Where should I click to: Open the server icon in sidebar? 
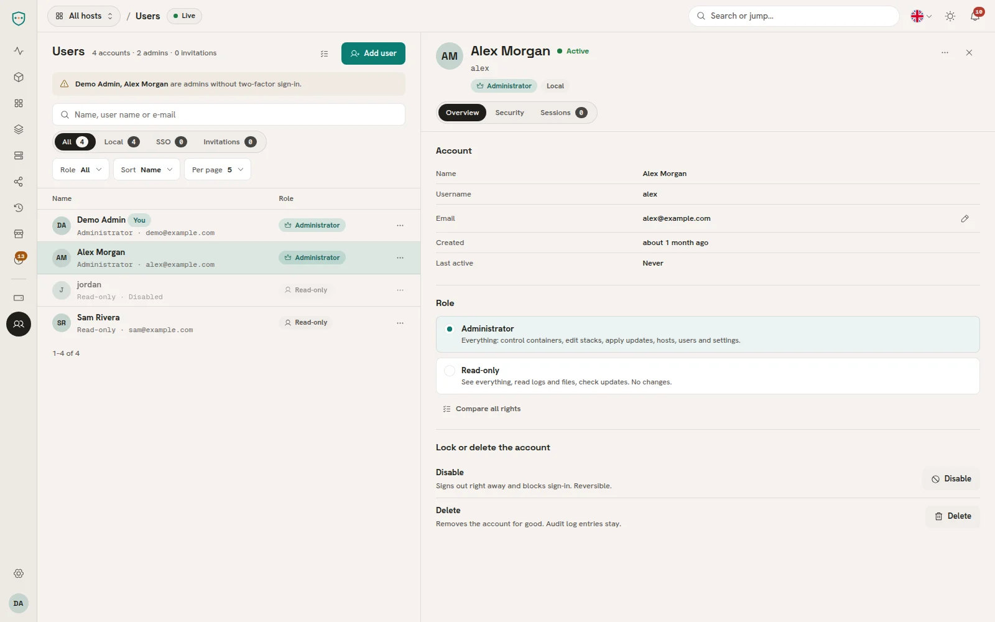[x=19, y=155]
